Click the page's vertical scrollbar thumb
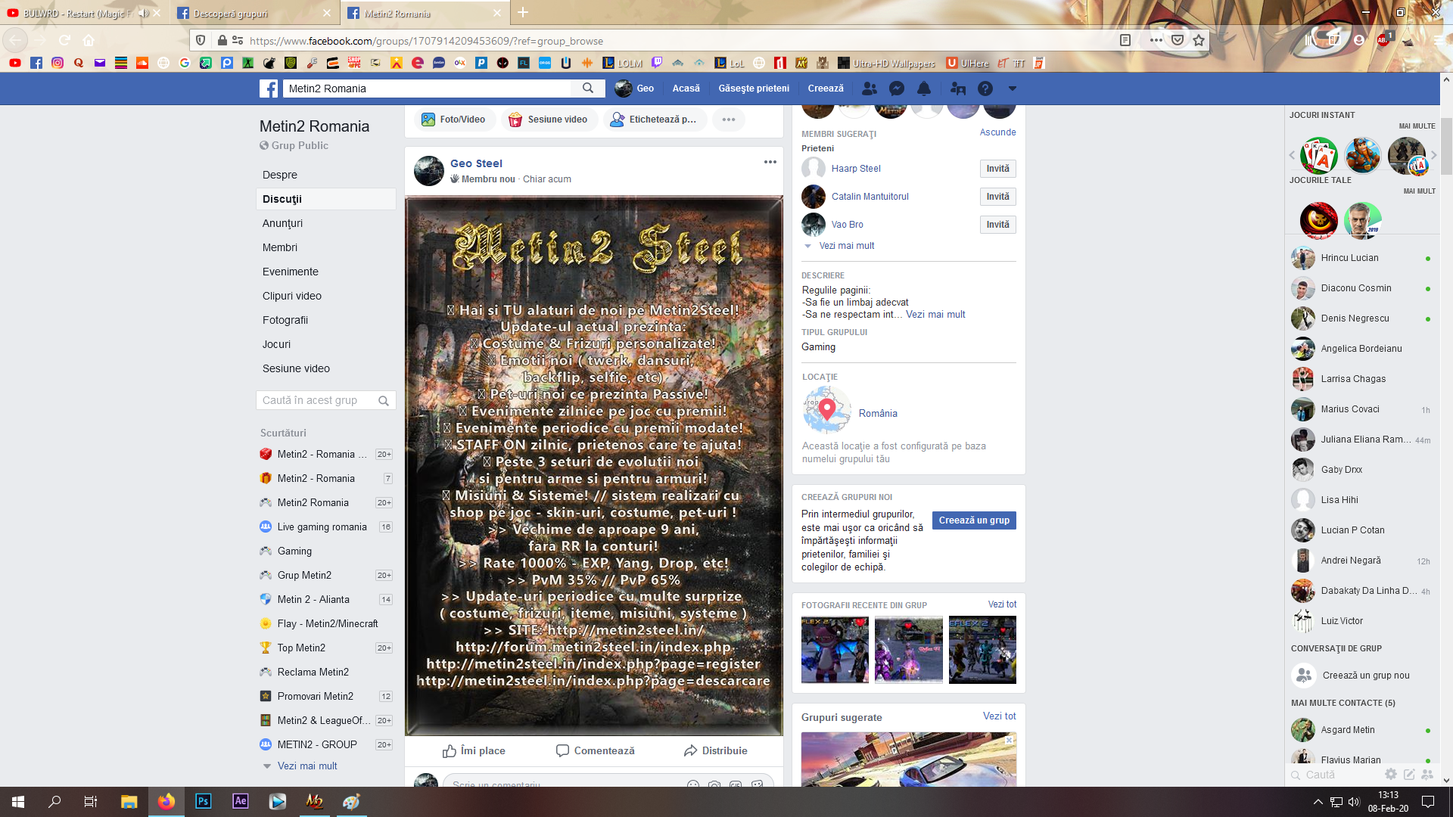 click(x=1446, y=146)
